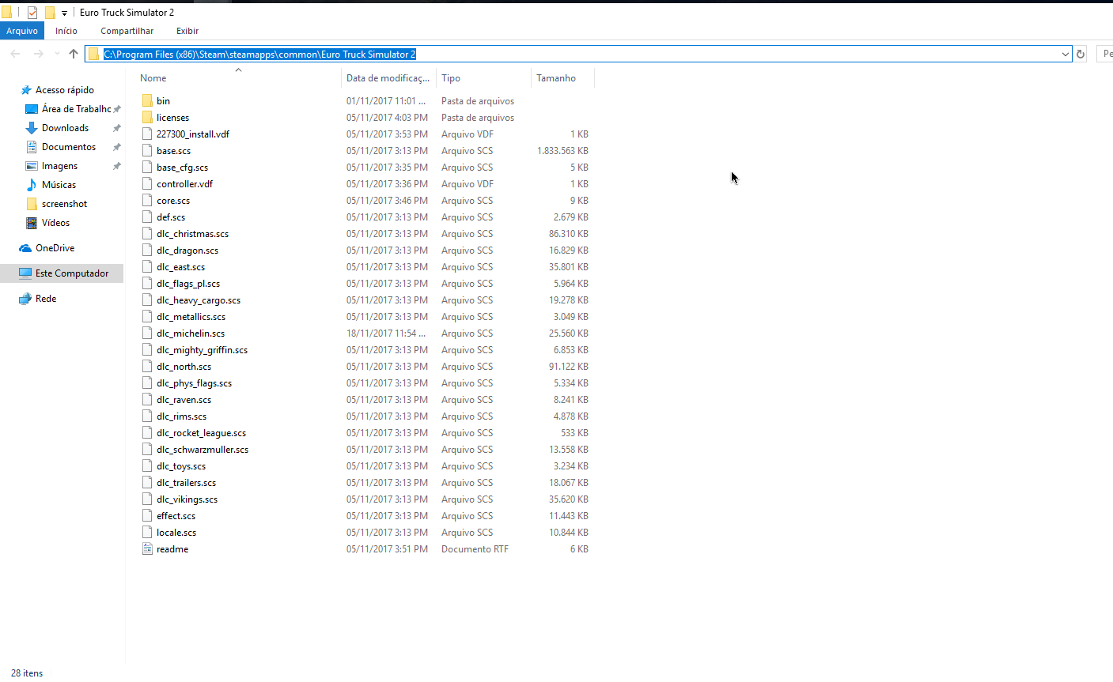1113x682 pixels.
Task: Select the dlc_schwarzmuller.scs file name
Action: pyautogui.click(x=203, y=449)
